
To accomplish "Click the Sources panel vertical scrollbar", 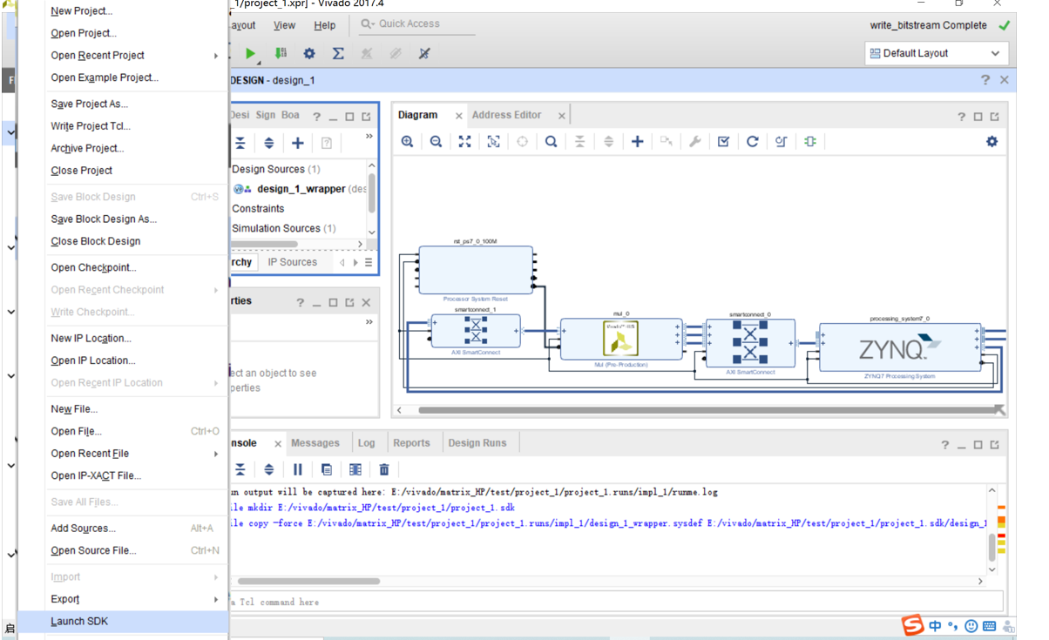I will tap(372, 192).
